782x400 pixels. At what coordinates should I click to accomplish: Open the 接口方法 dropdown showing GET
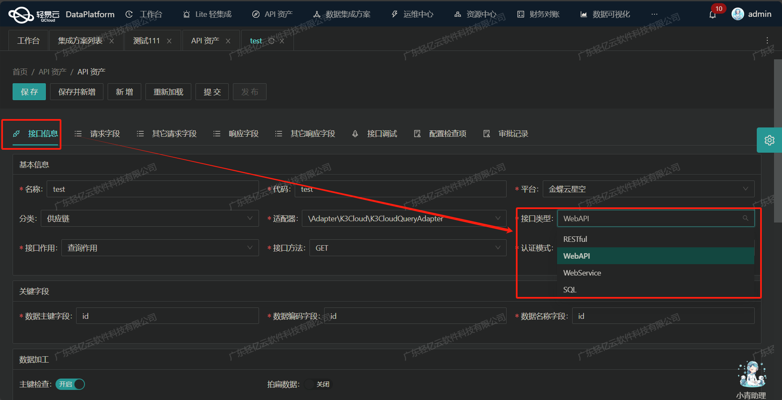(x=408, y=248)
